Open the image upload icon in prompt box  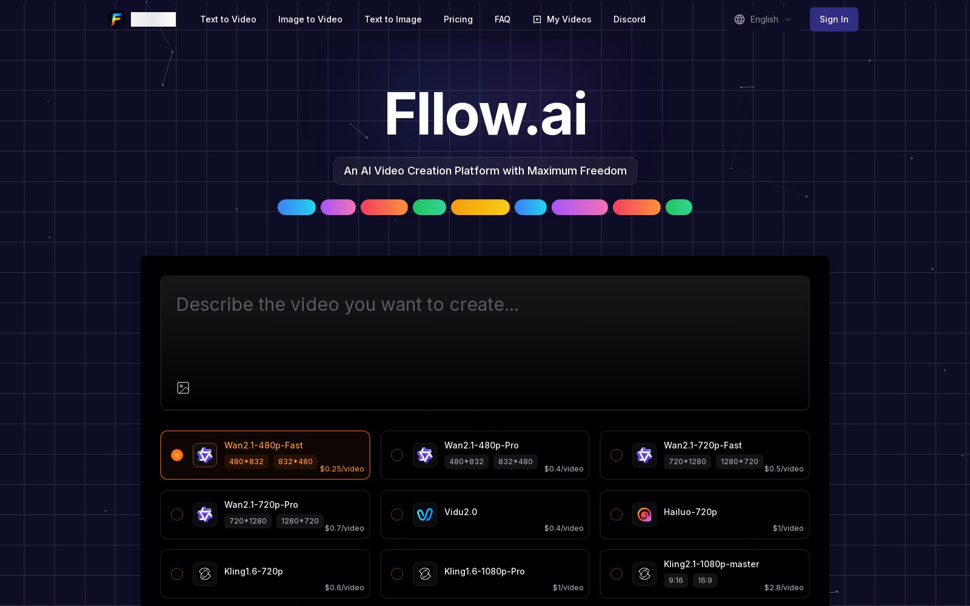pos(183,388)
